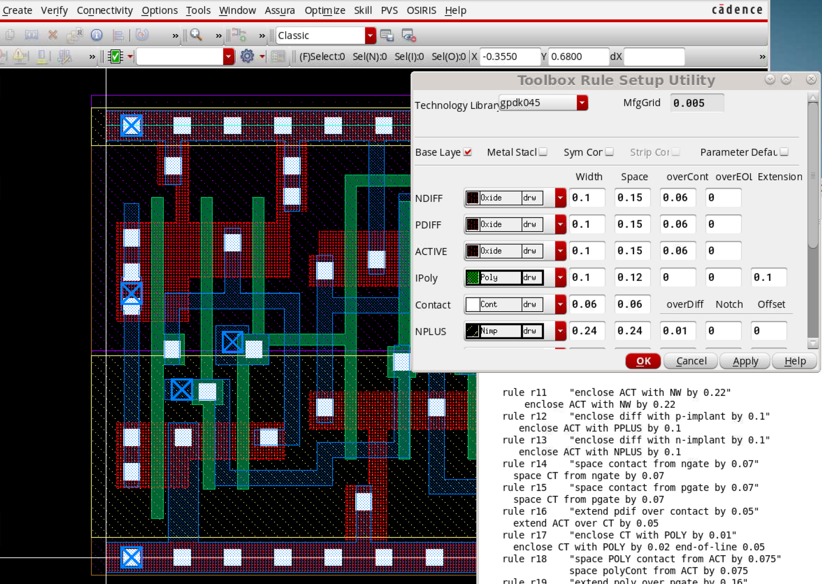Click the Cancel button

coord(690,361)
